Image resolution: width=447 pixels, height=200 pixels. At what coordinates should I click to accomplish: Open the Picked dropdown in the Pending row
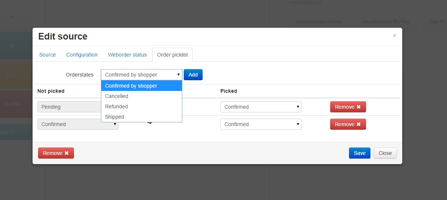[x=261, y=107]
